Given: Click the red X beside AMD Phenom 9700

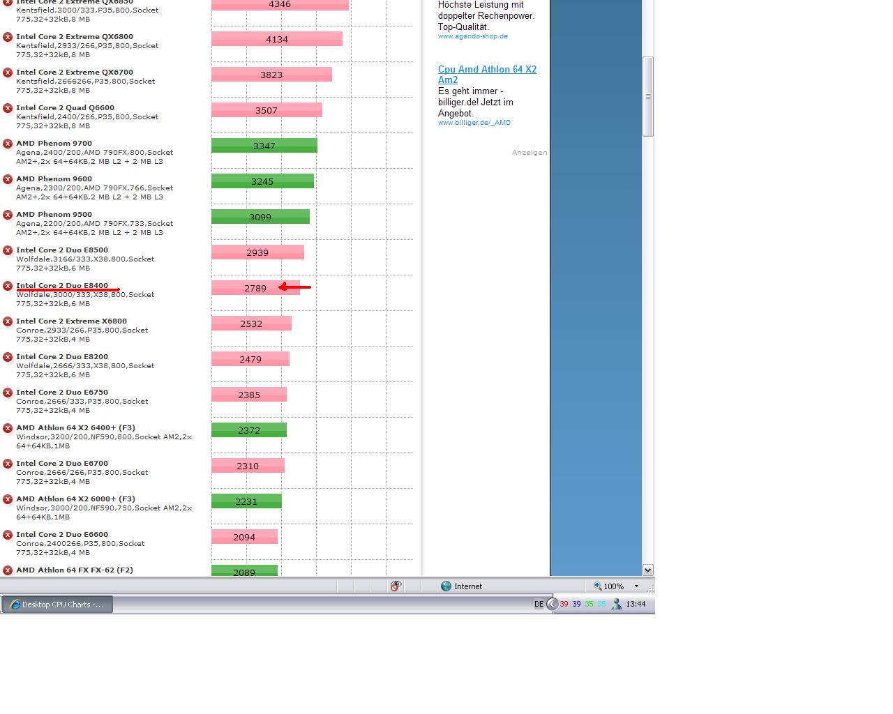Looking at the screenshot, I should click(8, 144).
